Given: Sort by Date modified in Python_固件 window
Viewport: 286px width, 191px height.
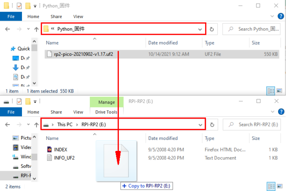Looking at the screenshot, I should point(163,43).
